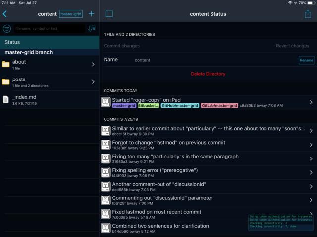Open chevron of 'Forgot to change lastmod' row
317x237 pixels.
coord(311,145)
